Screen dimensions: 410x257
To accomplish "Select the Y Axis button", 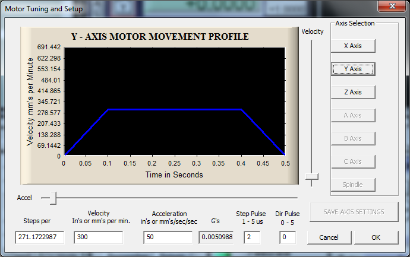I will coord(353,69).
